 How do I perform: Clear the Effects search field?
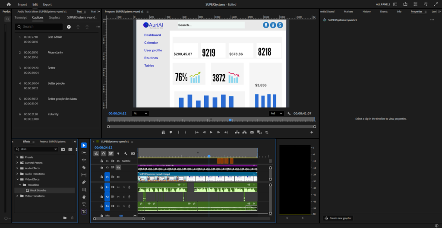click(x=56, y=149)
